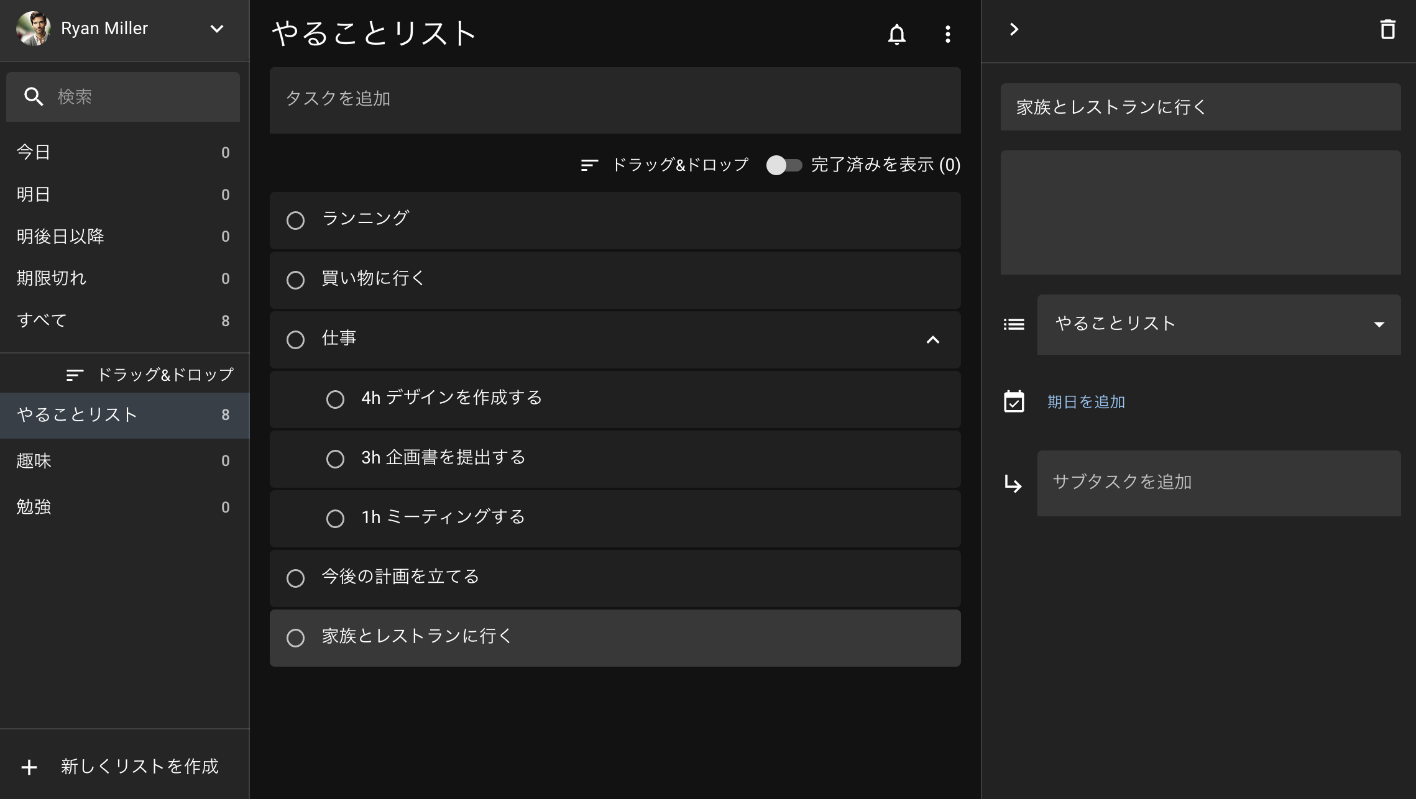Open the three-dot options menu
Screen dimensions: 1416x799
[x=947, y=34]
